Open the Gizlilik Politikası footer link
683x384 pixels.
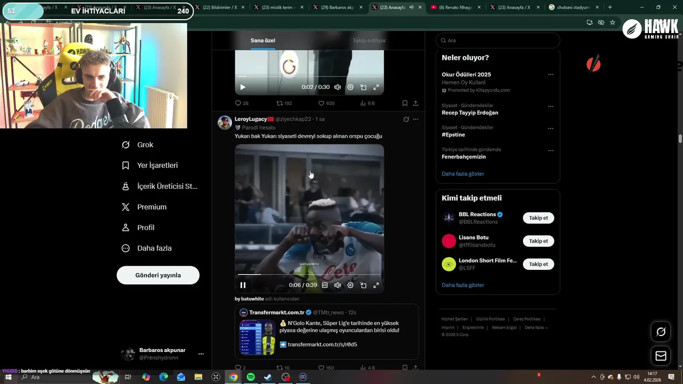(490, 319)
